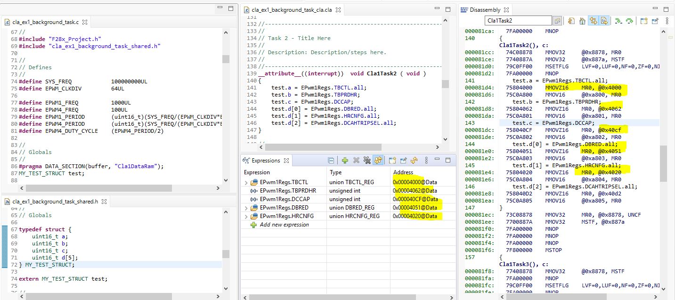
Task: Click Refresh icon in Expressions toolbar
Action: click(414, 161)
